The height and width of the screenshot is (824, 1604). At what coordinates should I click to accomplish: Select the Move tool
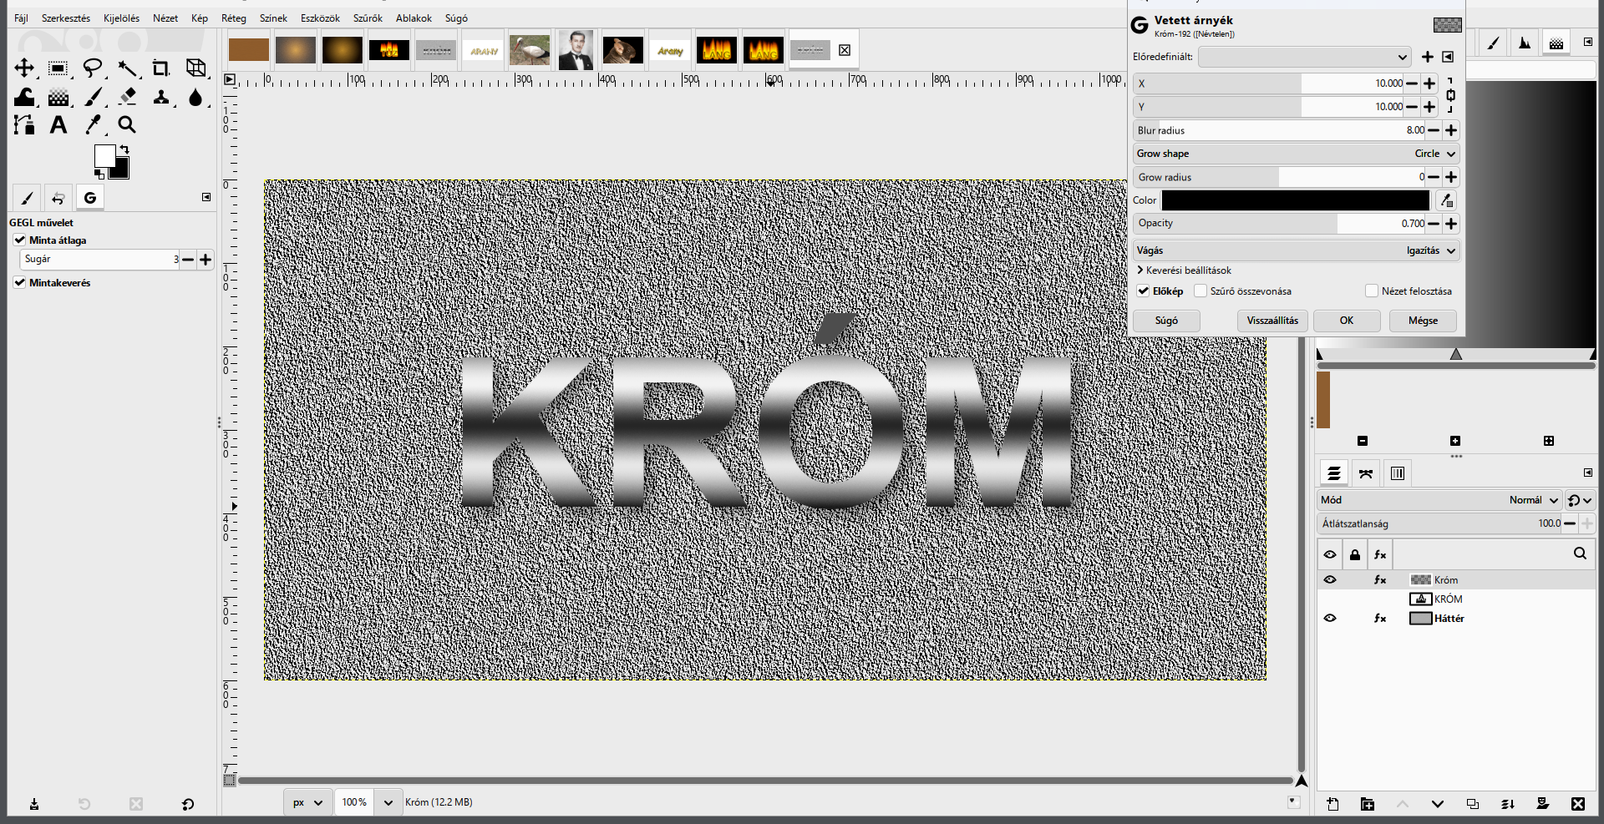[x=24, y=68]
